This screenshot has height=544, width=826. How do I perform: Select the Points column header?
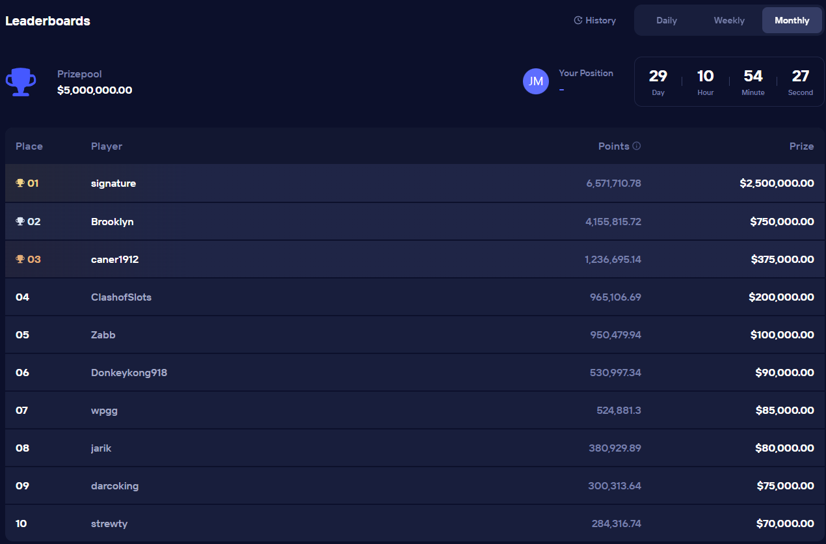click(614, 146)
